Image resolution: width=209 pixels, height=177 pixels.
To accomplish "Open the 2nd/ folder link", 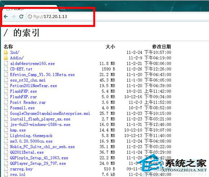I will coord(15,52).
